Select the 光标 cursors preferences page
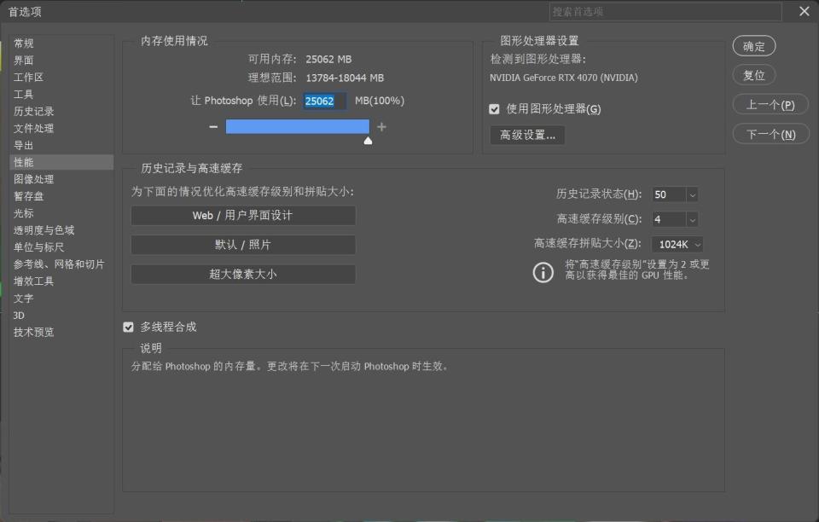Screen dimensions: 819x522 point(24,213)
